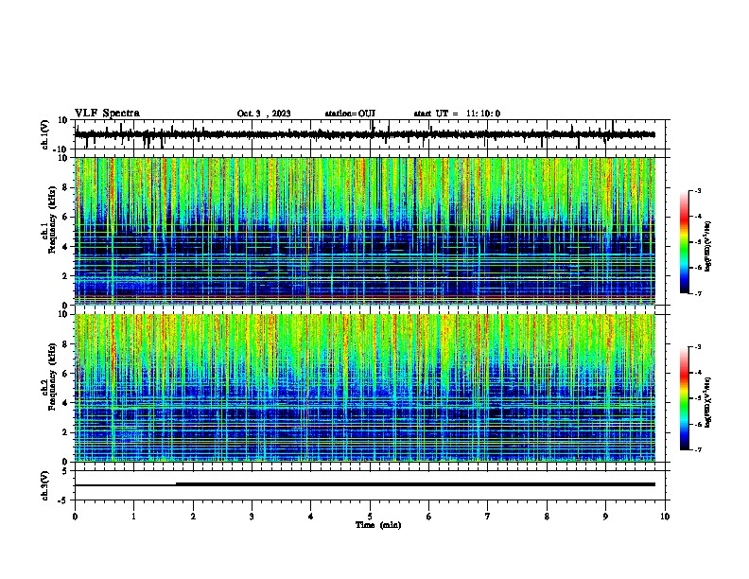Click the 'Time (min)' axis label

point(378,525)
